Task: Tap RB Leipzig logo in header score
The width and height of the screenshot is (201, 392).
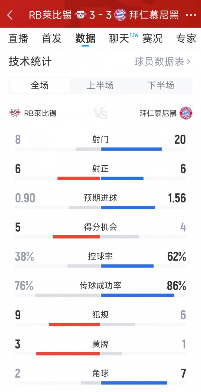Action: click(x=80, y=15)
